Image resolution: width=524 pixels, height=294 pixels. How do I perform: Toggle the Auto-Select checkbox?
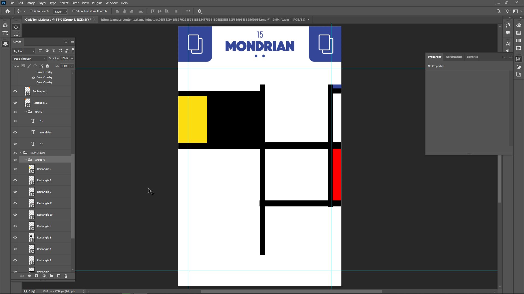(x=31, y=11)
